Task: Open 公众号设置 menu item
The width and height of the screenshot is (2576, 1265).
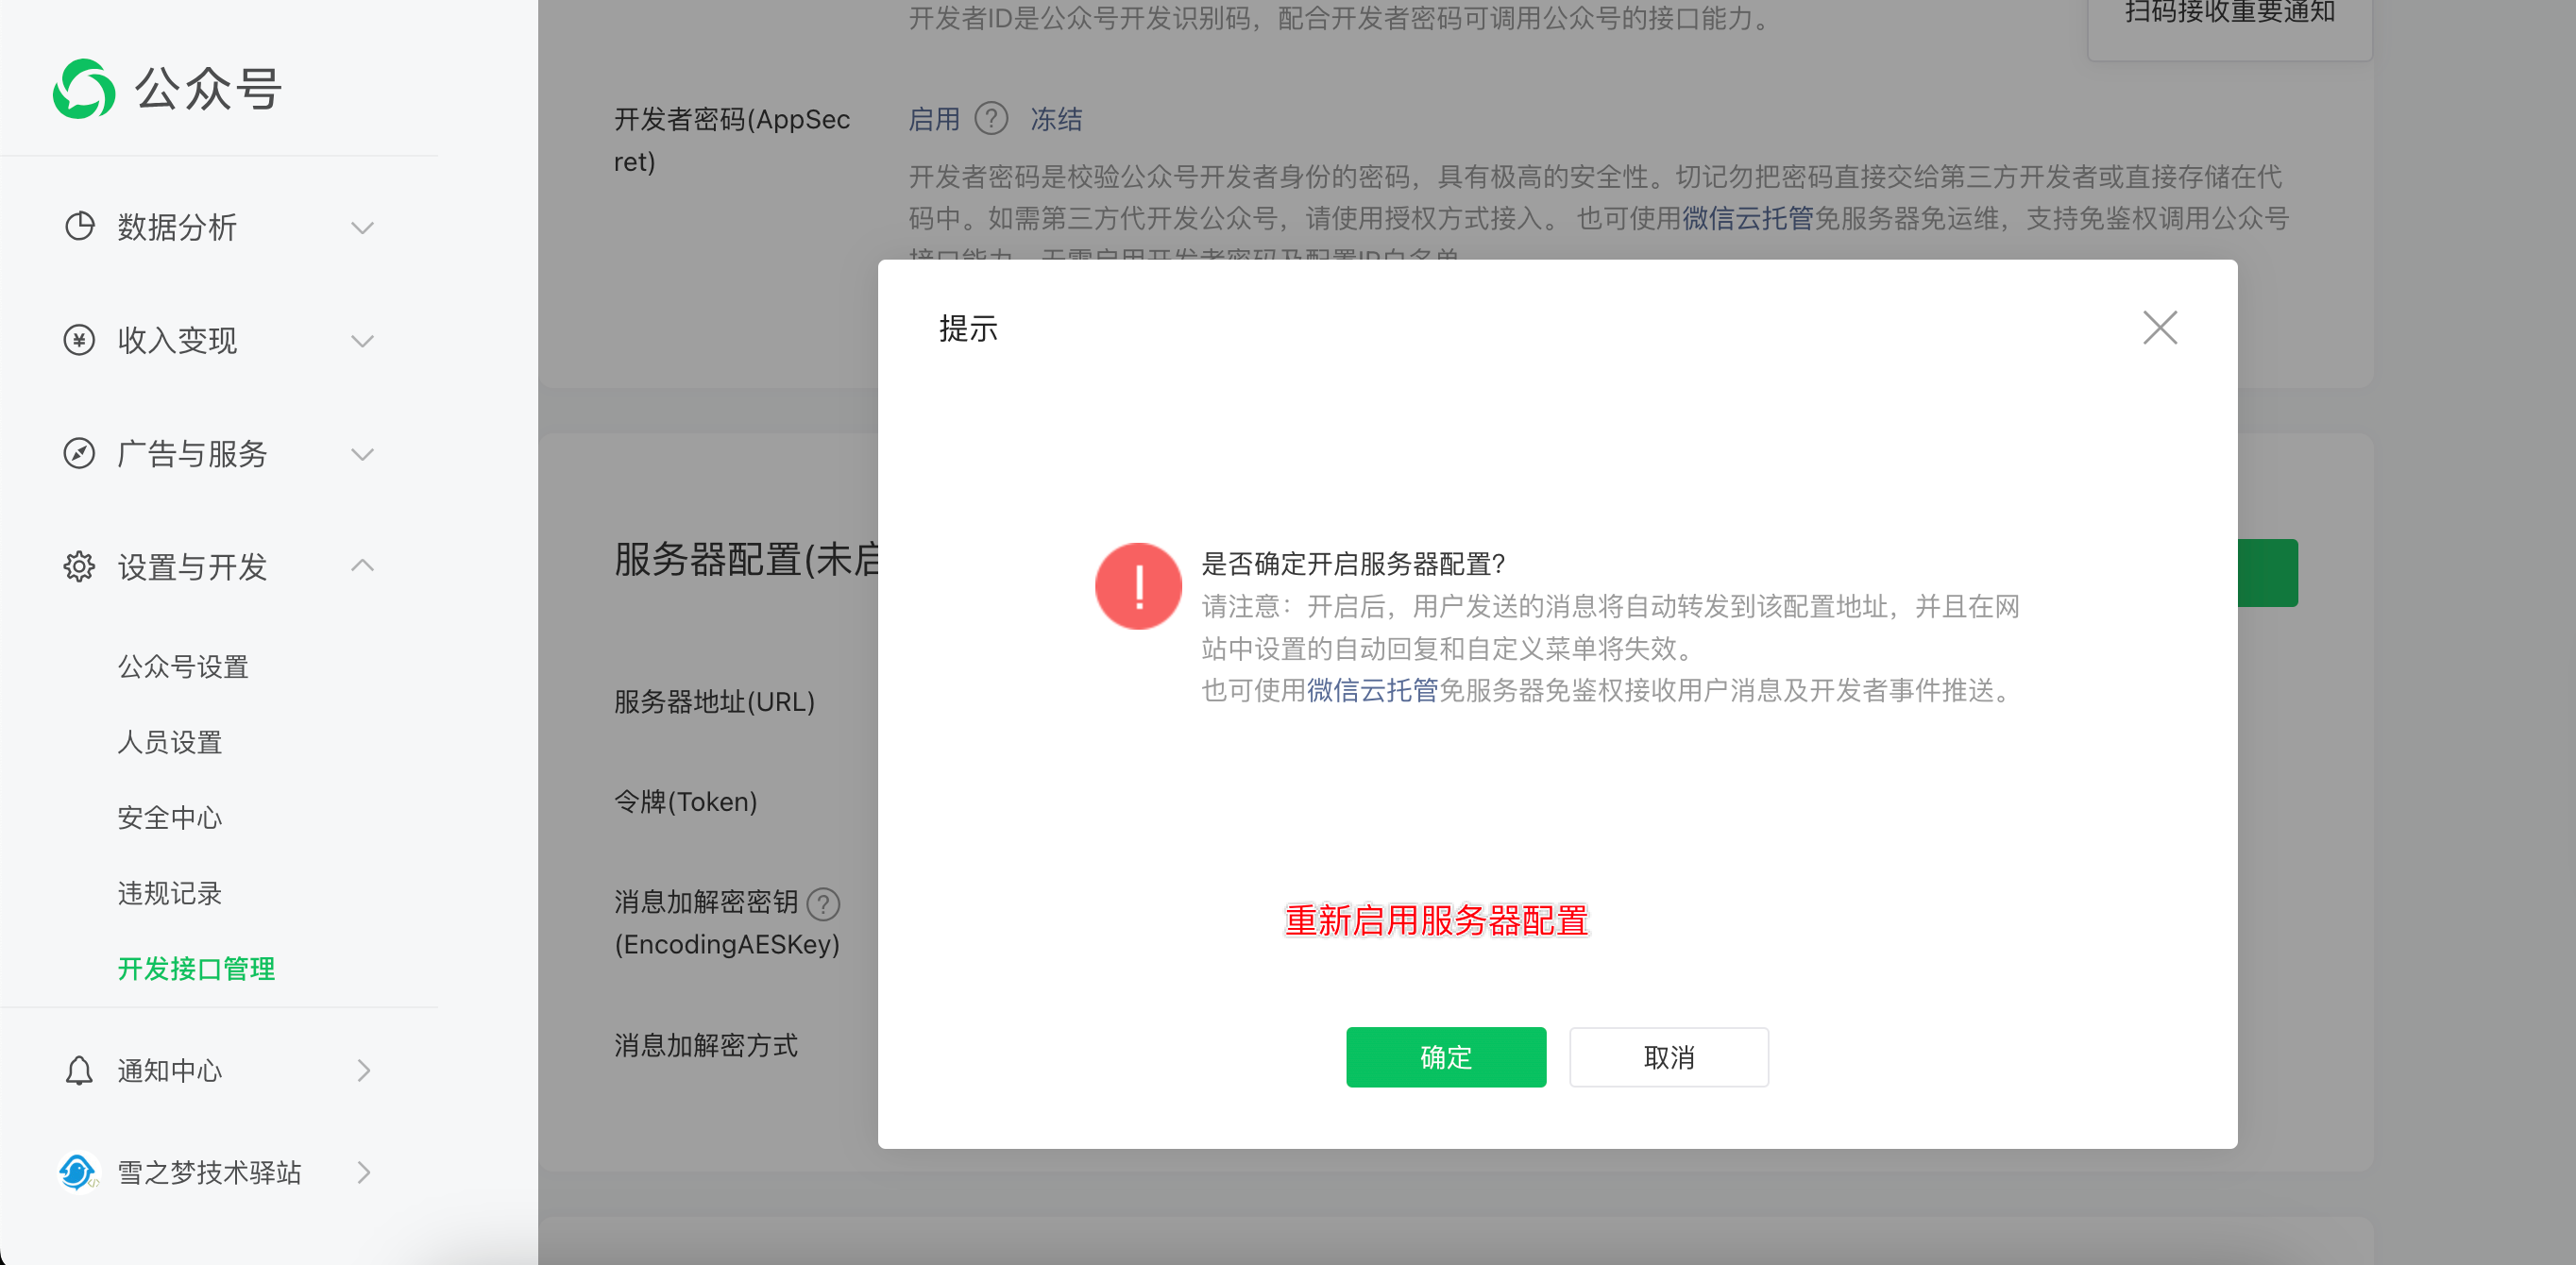Action: click(183, 666)
